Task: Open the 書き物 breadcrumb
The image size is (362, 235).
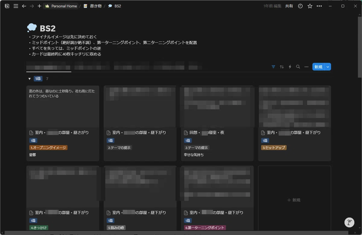Action: (x=92, y=6)
